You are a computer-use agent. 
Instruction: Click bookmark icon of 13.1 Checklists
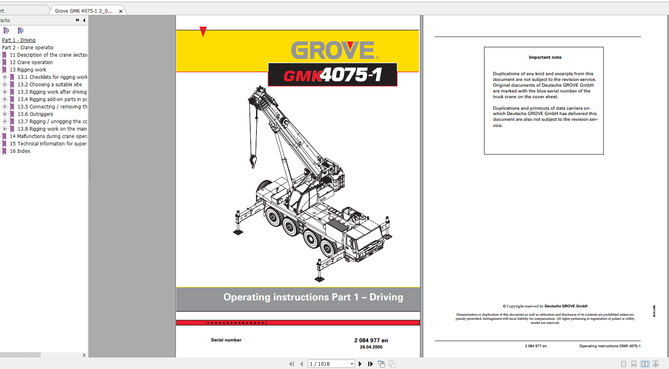[12, 77]
